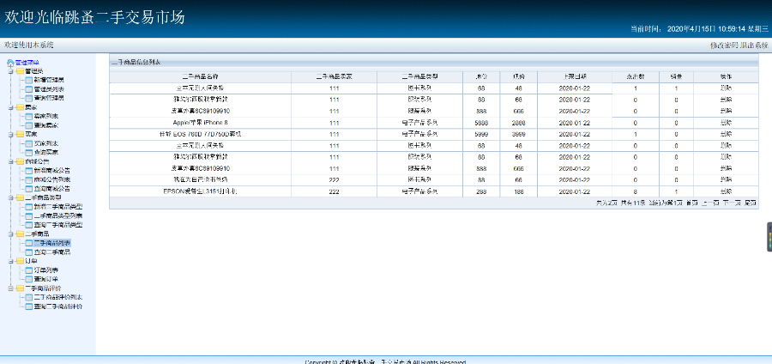Click the 点击数 column header

click(635, 77)
